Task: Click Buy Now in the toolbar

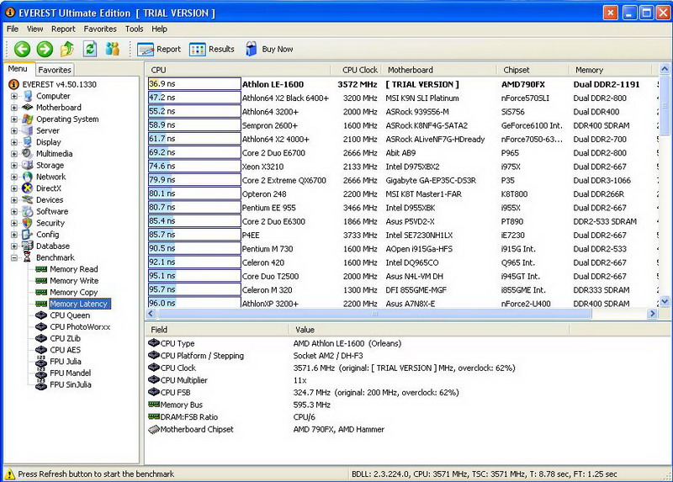Action: point(269,50)
